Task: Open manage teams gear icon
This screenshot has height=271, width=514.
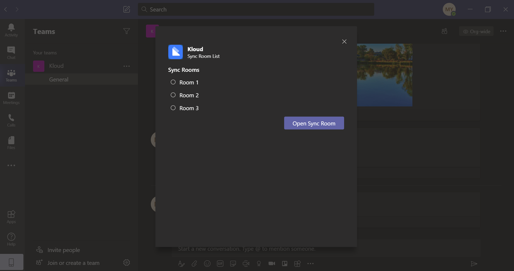Action: pos(127,262)
